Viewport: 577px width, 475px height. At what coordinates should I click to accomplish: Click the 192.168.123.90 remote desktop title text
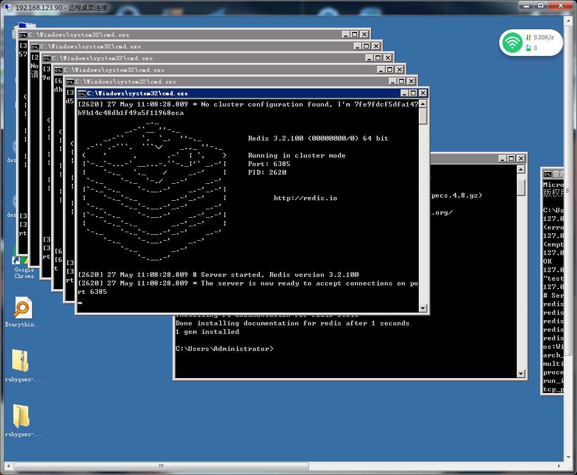[x=61, y=7]
